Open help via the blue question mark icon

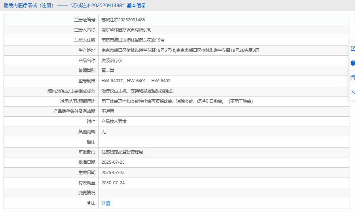353,63
